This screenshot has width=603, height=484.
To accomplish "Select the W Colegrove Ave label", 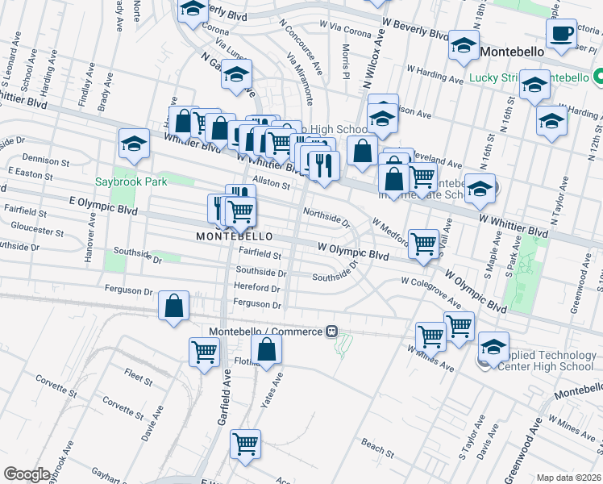I will (431, 292).
